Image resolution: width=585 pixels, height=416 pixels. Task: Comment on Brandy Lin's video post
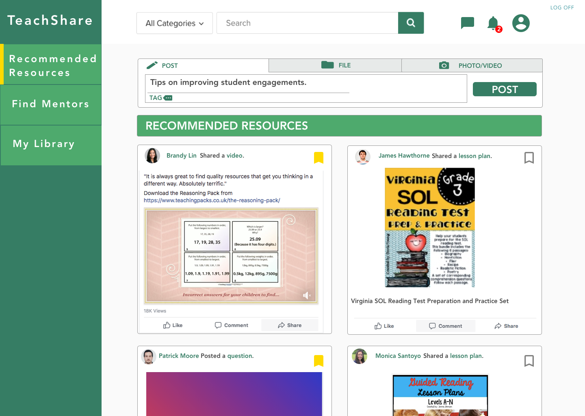coord(231,325)
